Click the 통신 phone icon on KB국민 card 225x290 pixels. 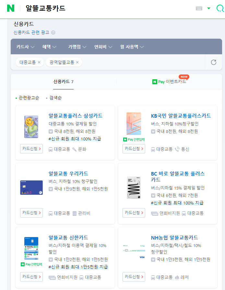pos(177,149)
